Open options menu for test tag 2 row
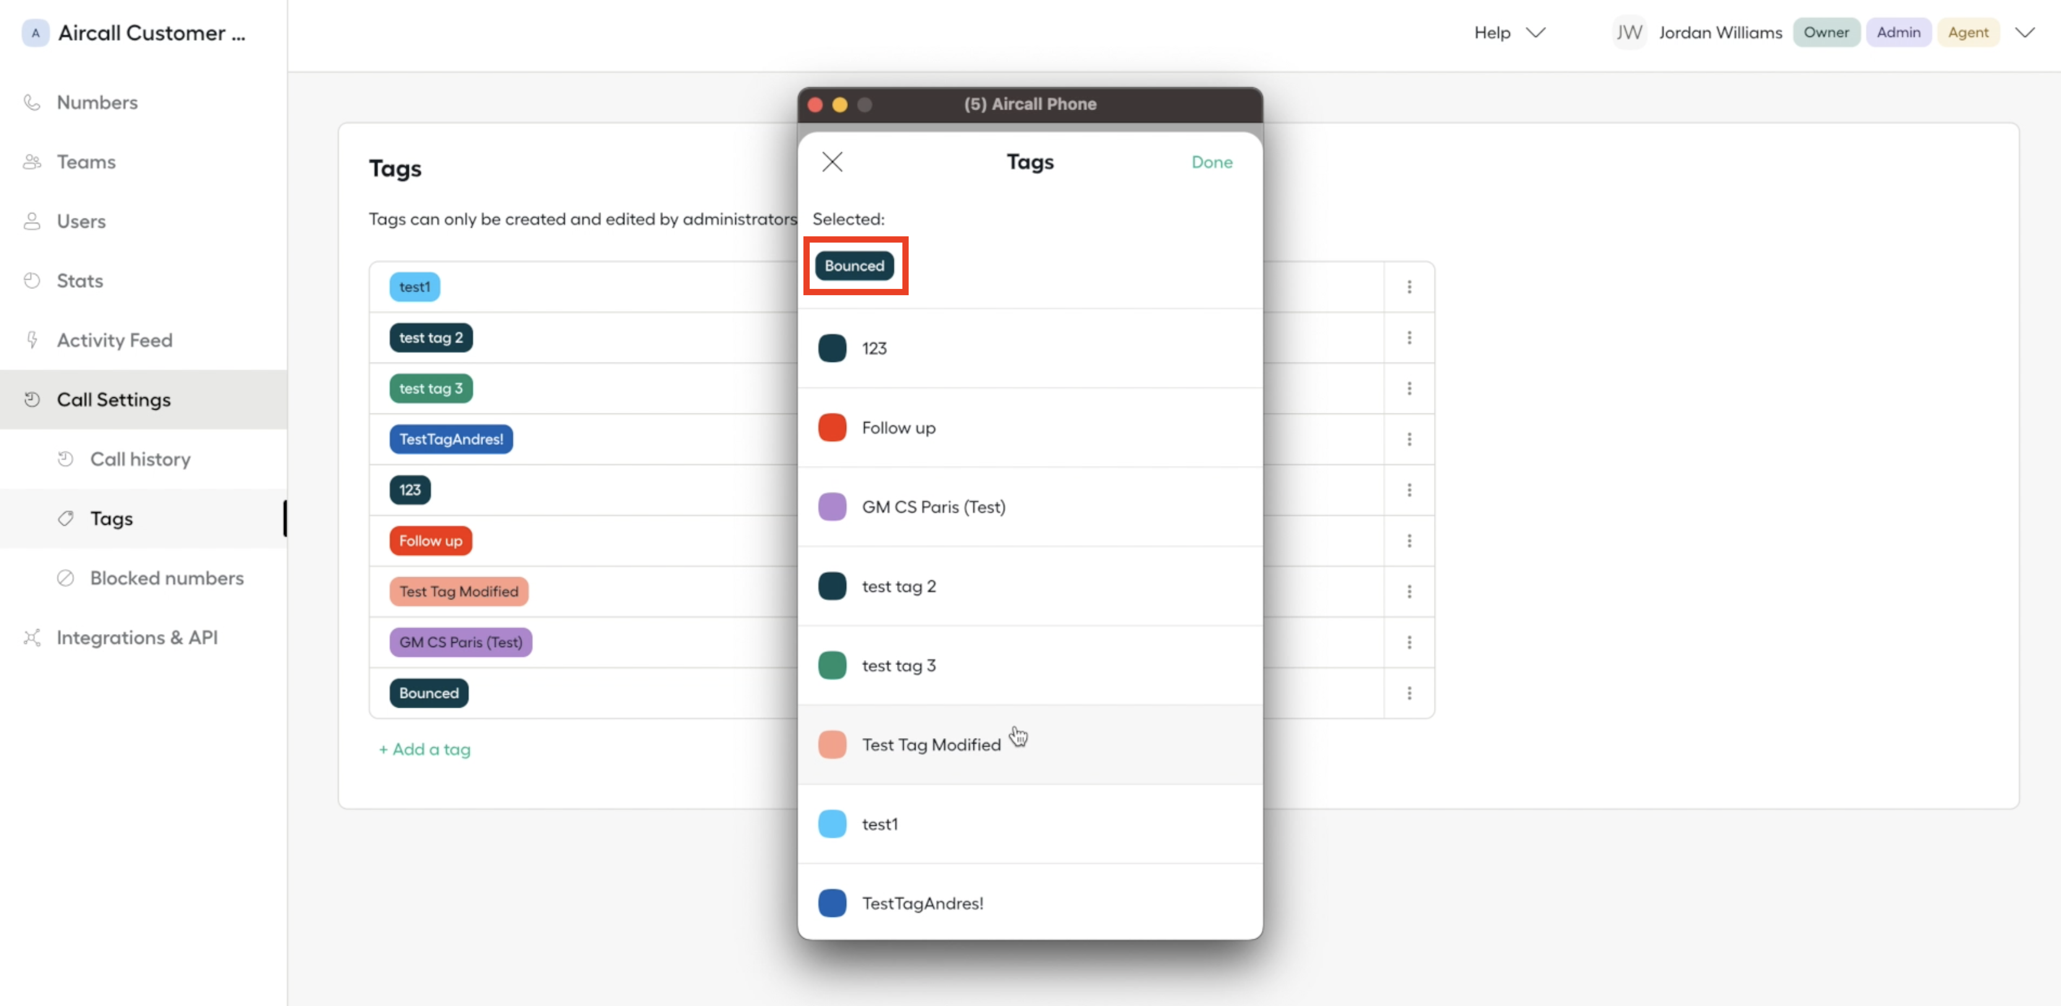Image resolution: width=2061 pixels, height=1006 pixels. tap(1409, 338)
